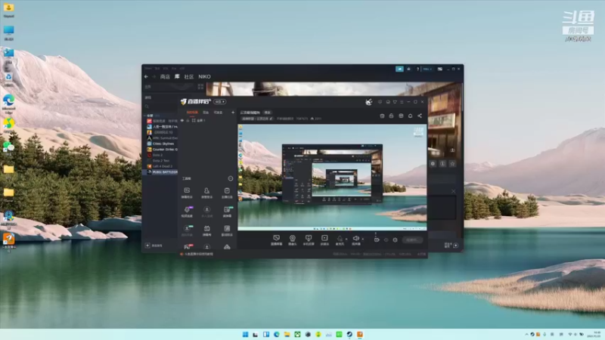605x340 pixels.
Task: Add camera source from bottom toolbar
Action: [x=293, y=240]
